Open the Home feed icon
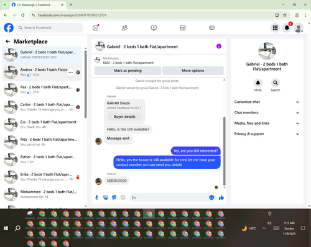The image size is (311, 247). pos(96,27)
